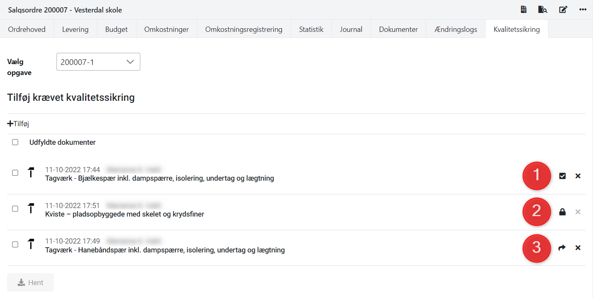The width and height of the screenshot is (594, 298).
Task: Go to the Ændringslogs tab
Action: 456,29
